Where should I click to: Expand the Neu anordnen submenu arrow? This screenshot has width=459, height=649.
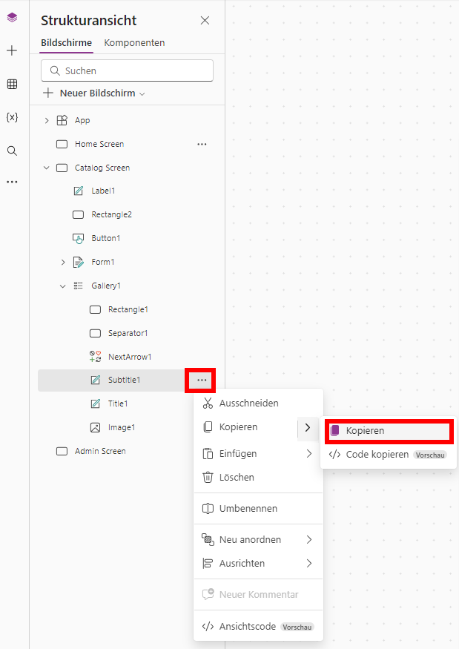click(308, 540)
